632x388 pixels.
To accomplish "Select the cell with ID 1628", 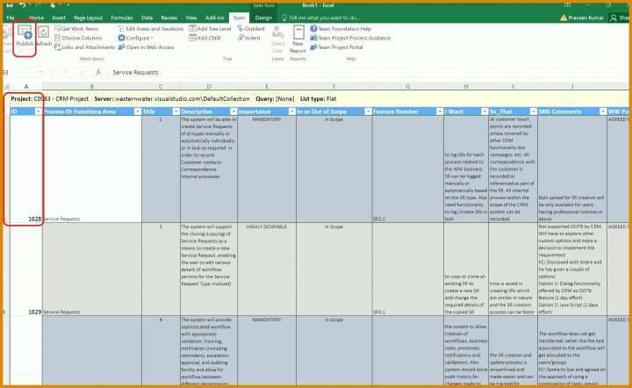I will [26, 169].
